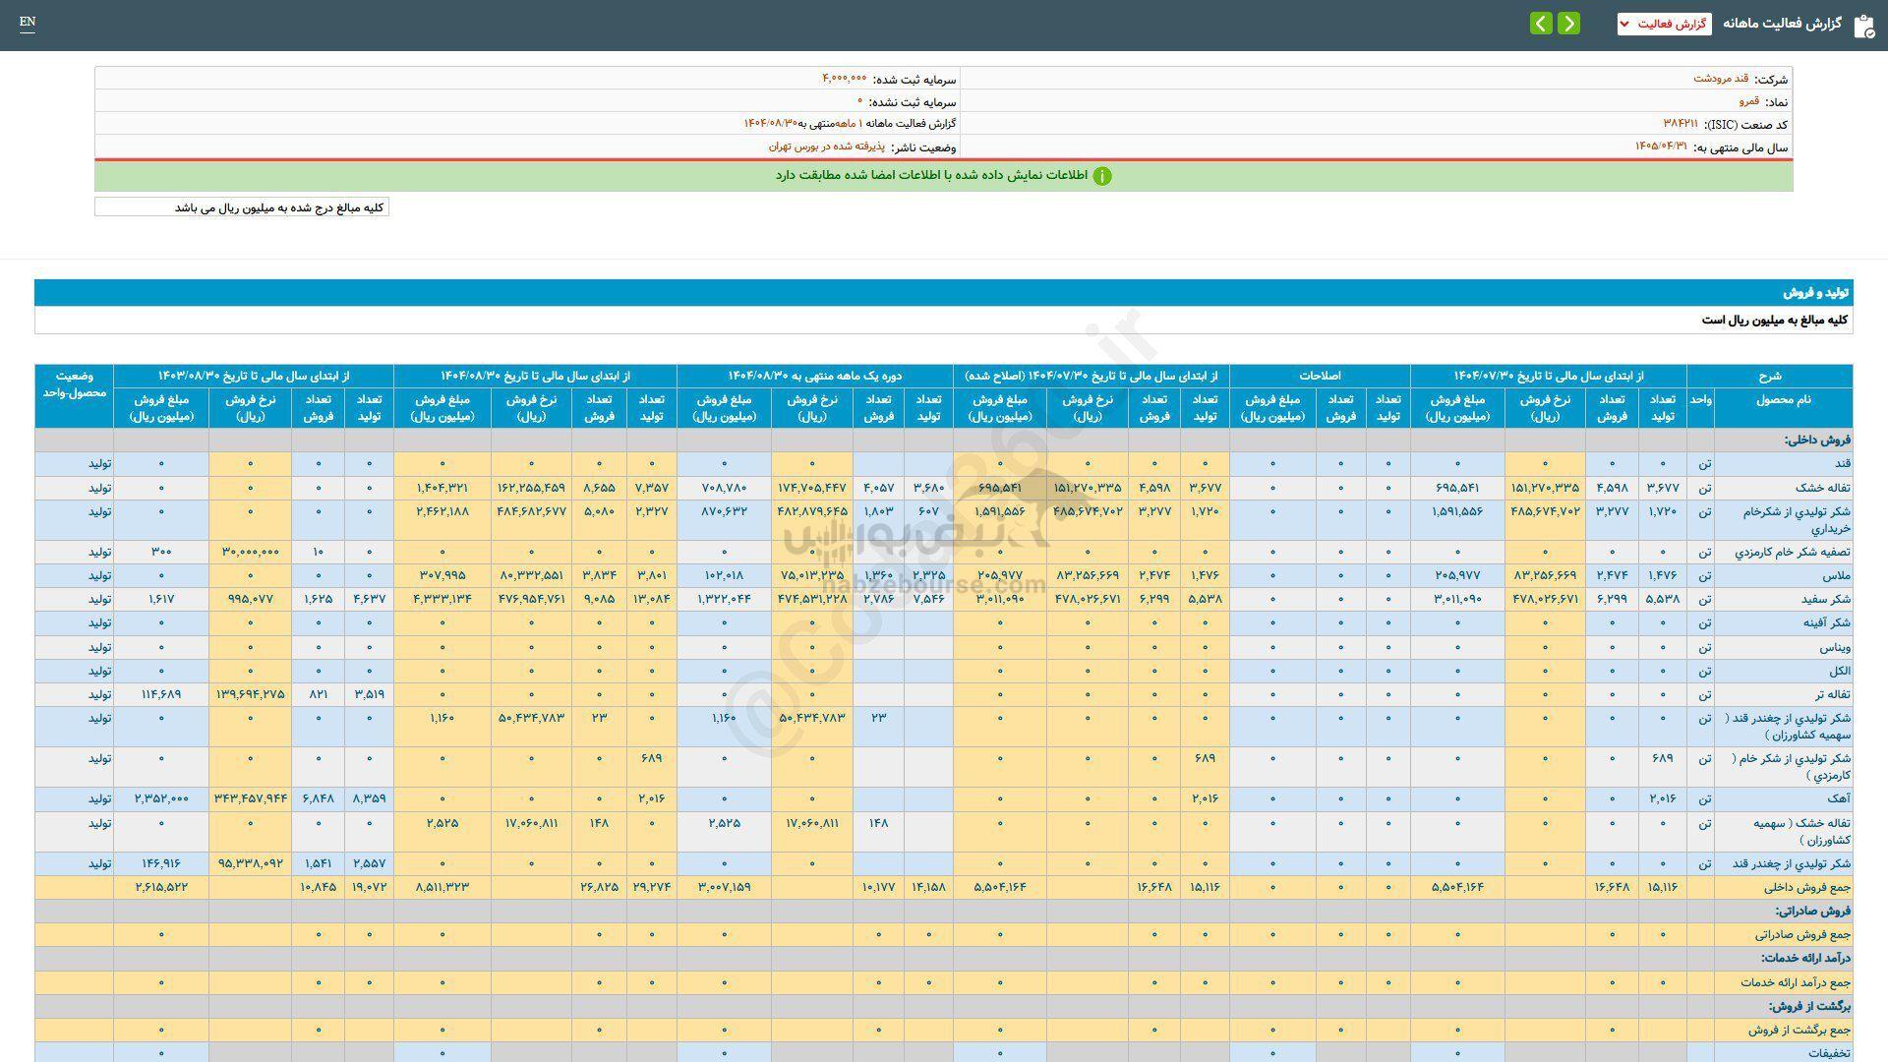This screenshot has height=1062, width=1888.
Task: Click the شکر سفید product row label
Action: pos(1826,599)
